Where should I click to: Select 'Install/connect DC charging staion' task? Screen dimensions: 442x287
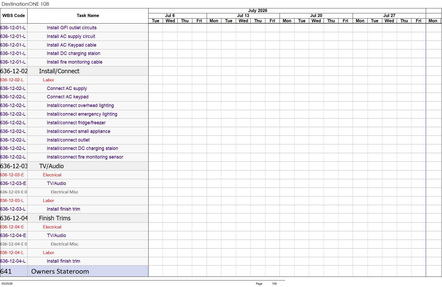82,148
